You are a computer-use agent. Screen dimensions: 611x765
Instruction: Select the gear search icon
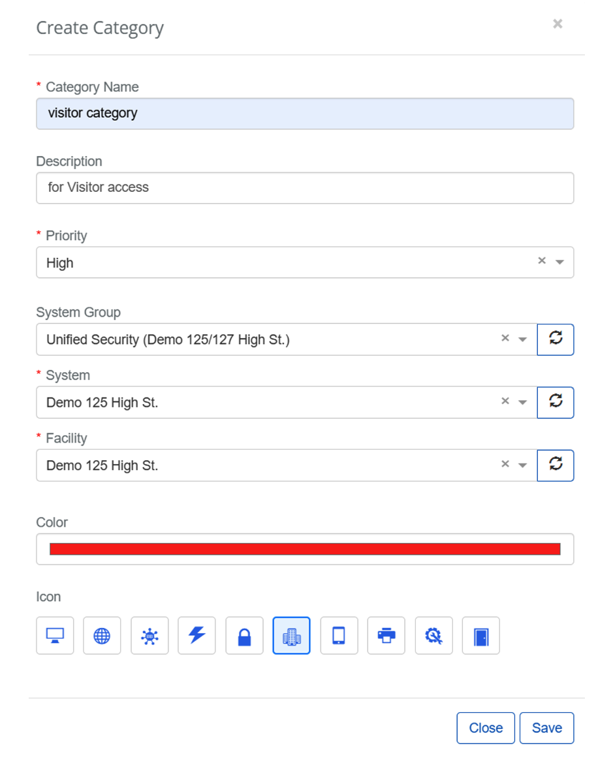[433, 636]
